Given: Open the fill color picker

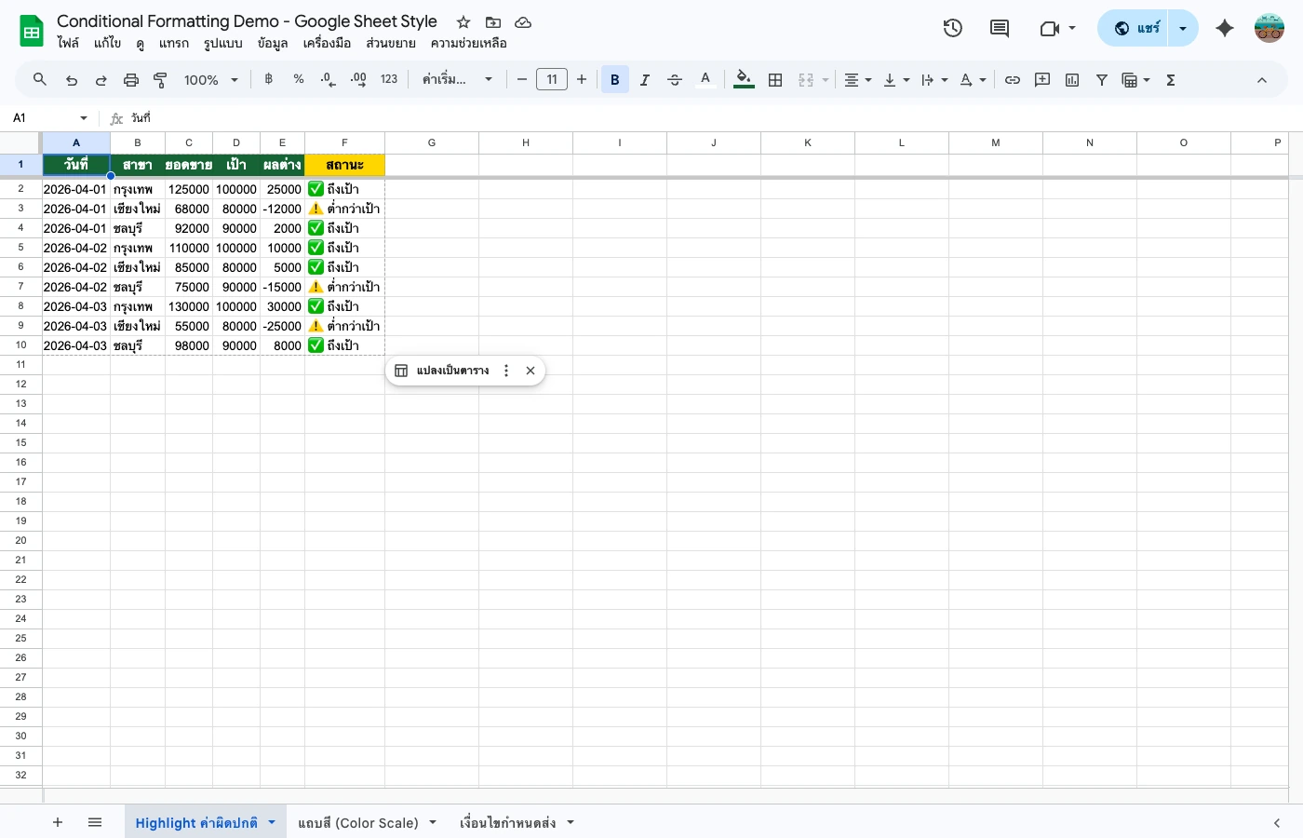Looking at the screenshot, I should [x=744, y=79].
